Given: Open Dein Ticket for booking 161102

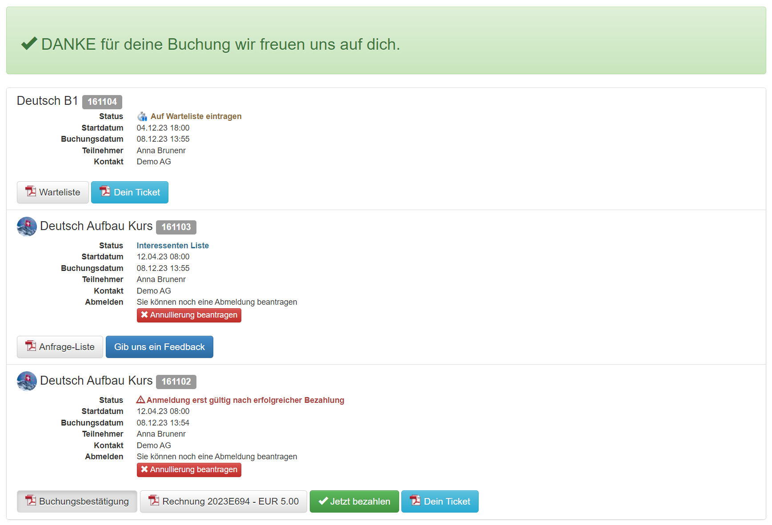Looking at the screenshot, I should click(440, 501).
